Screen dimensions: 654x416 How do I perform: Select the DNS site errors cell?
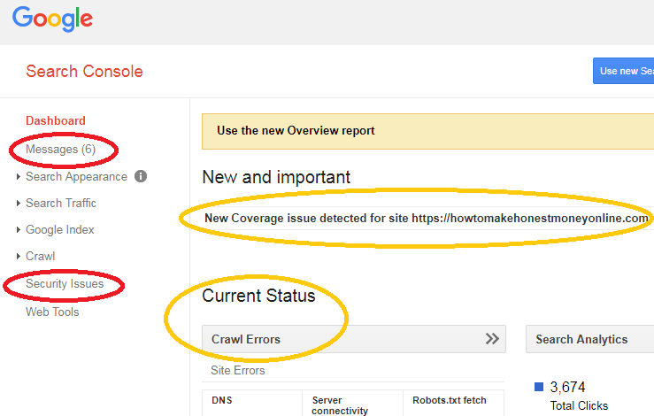[x=252, y=403]
